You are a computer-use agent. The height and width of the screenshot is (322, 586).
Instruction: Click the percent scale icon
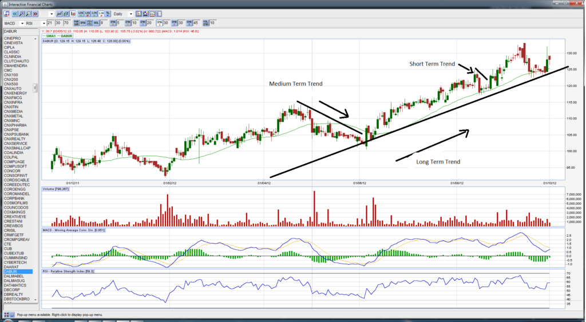[108, 14]
